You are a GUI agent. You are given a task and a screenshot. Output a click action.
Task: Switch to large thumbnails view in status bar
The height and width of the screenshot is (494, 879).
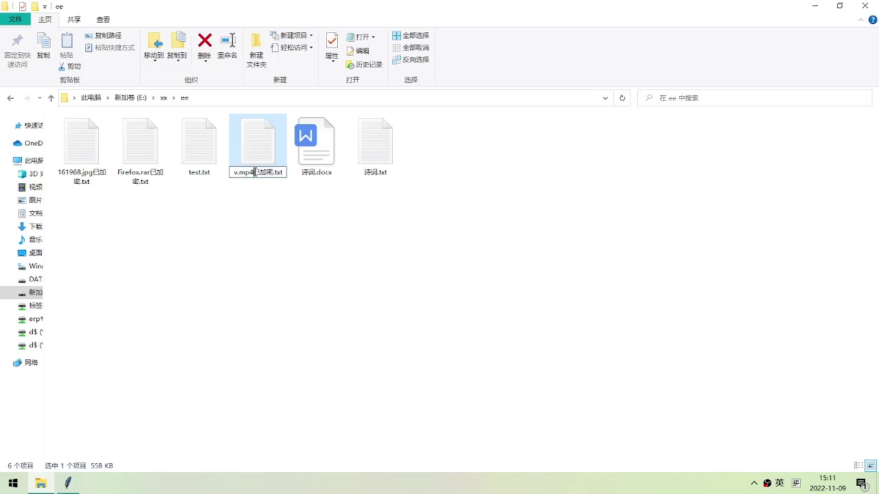pos(871,465)
